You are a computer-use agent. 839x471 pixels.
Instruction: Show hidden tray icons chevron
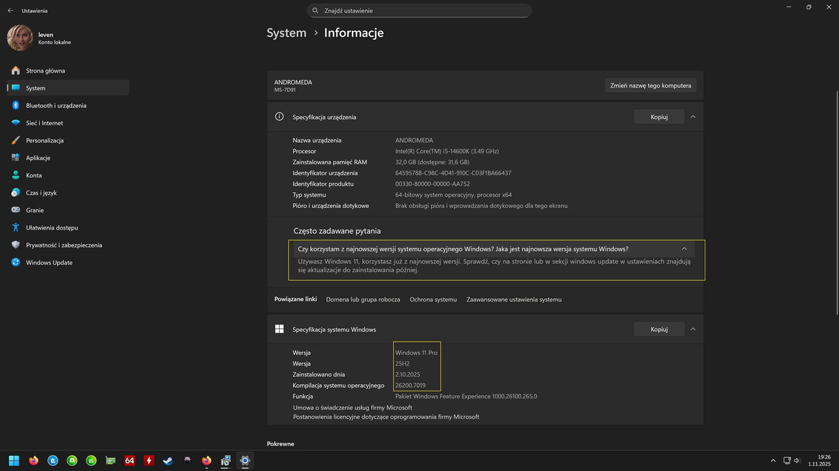[773, 461]
